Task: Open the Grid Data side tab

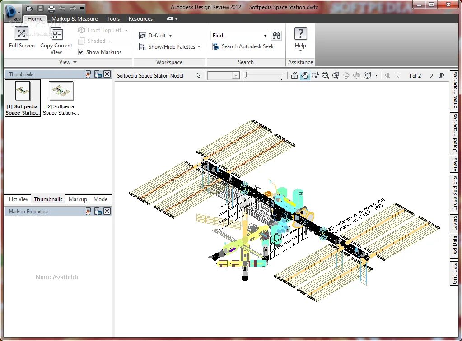Action: tap(454, 273)
